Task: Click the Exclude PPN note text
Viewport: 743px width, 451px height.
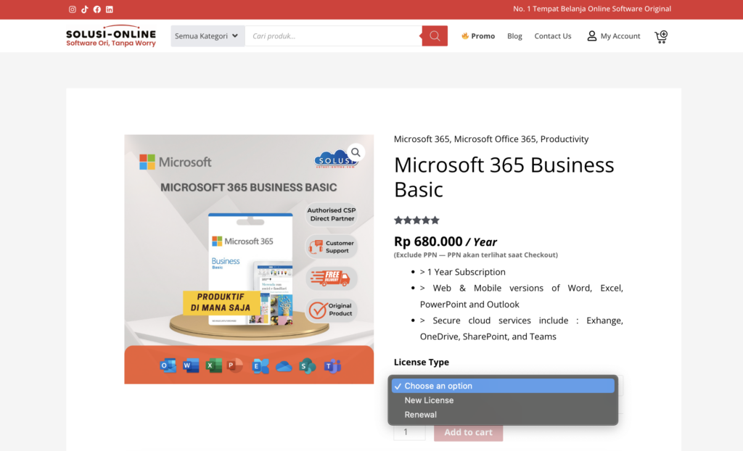Action: (476, 255)
